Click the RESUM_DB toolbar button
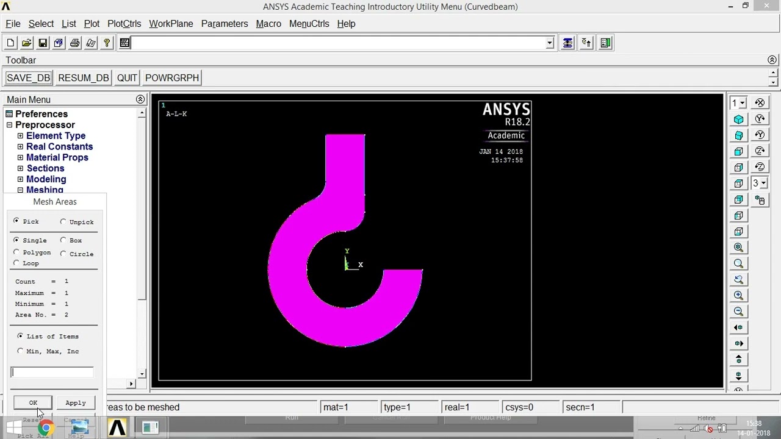The image size is (781, 439). click(x=83, y=77)
